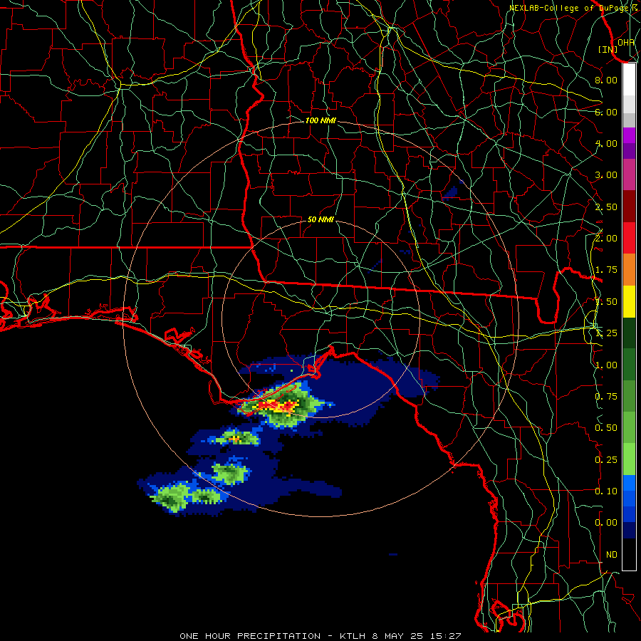Click the 1.75 legend value

click(606, 270)
